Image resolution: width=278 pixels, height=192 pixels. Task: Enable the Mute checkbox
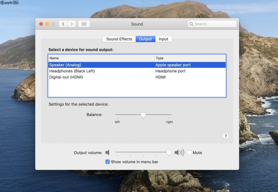pyautogui.click(x=189, y=153)
